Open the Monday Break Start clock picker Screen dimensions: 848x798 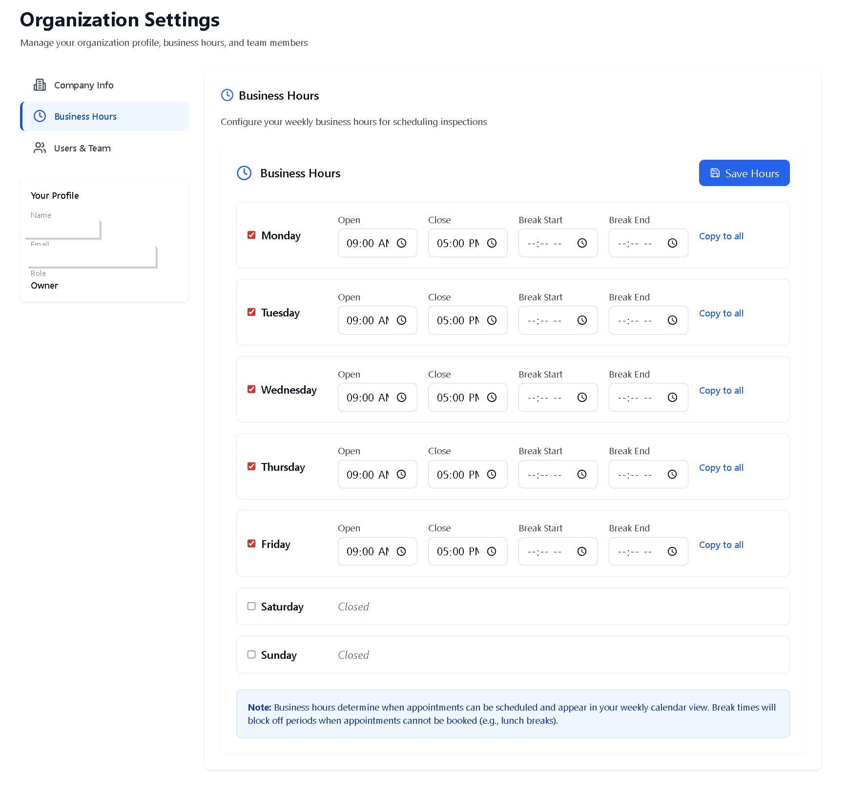[x=582, y=243]
